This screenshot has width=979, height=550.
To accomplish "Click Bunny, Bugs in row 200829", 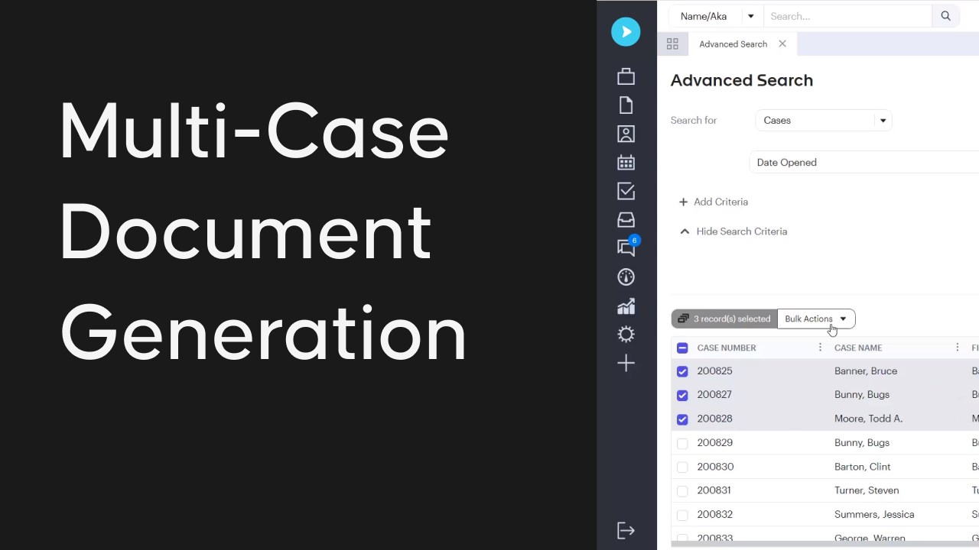I will 862,443.
